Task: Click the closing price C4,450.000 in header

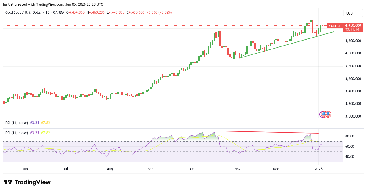Action: click(x=136, y=12)
